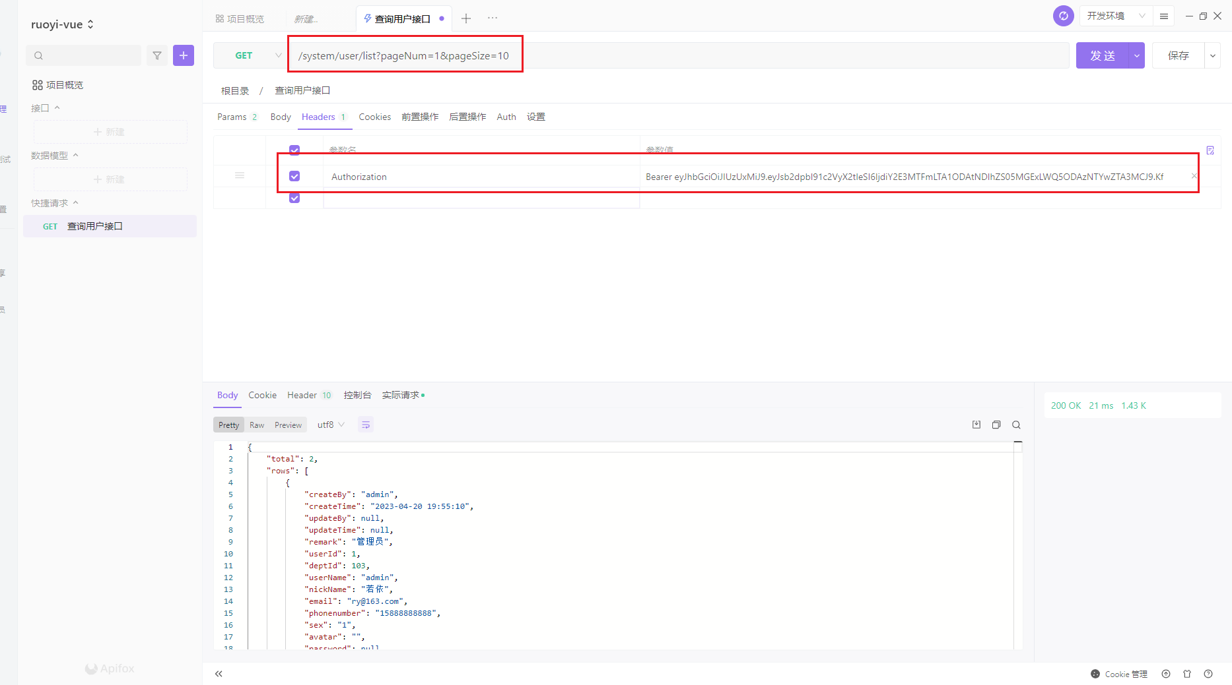Switch to the 项目概览 top tab
This screenshot has width=1232, height=685.
tap(240, 18)
